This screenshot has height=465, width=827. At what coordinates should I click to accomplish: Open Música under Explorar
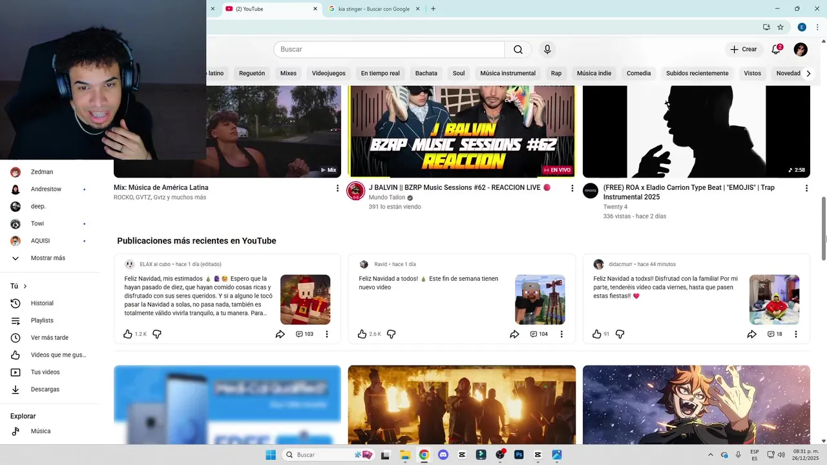(x=41, y=431)
